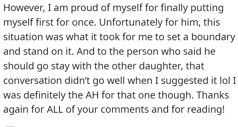Click the word "boundary" in the text
The image size is (238, 127).
tap(213, 38)
